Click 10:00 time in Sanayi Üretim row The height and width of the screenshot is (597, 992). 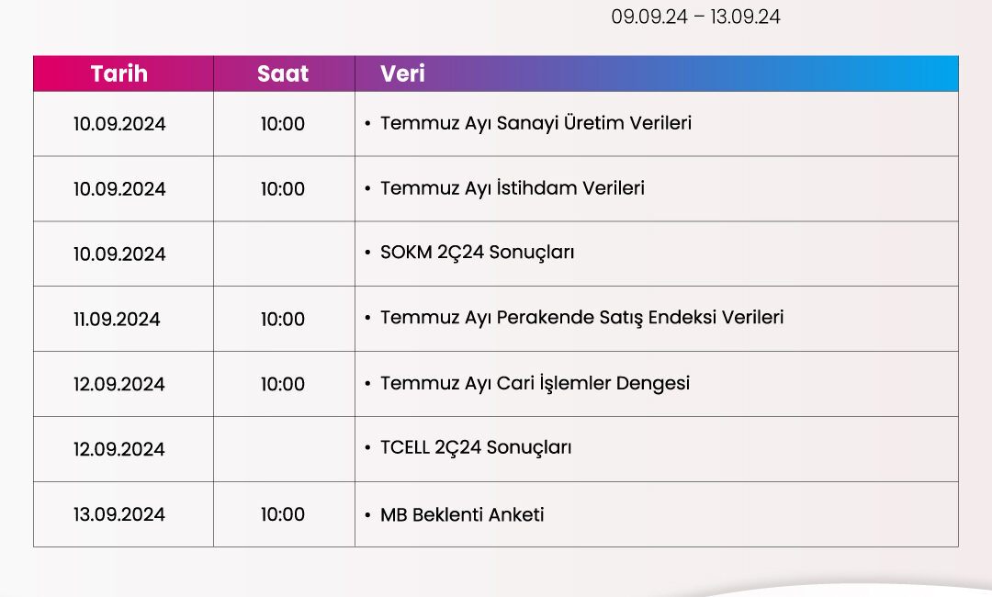click(x=283, y=124)
